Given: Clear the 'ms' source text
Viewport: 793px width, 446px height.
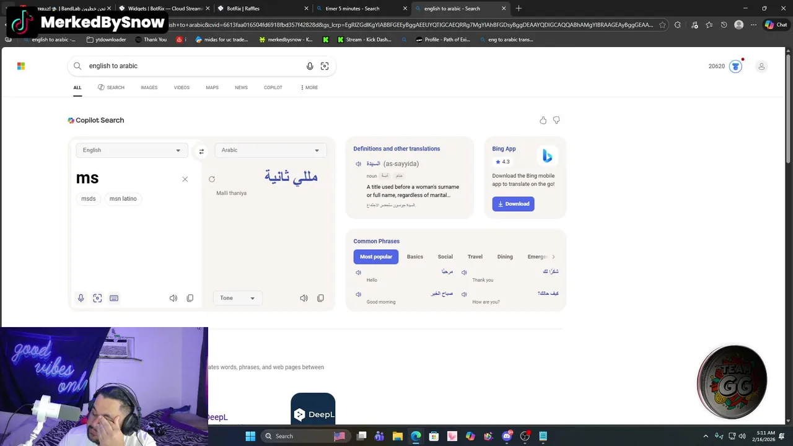Looking at the screenshot, I should [185, 179].
